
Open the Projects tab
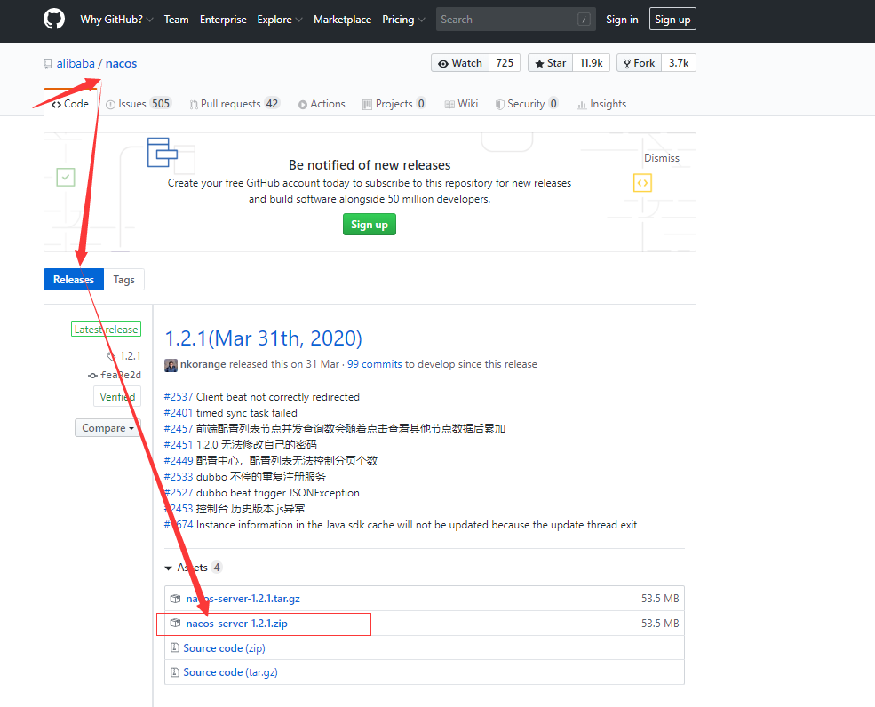coord(394,104)
